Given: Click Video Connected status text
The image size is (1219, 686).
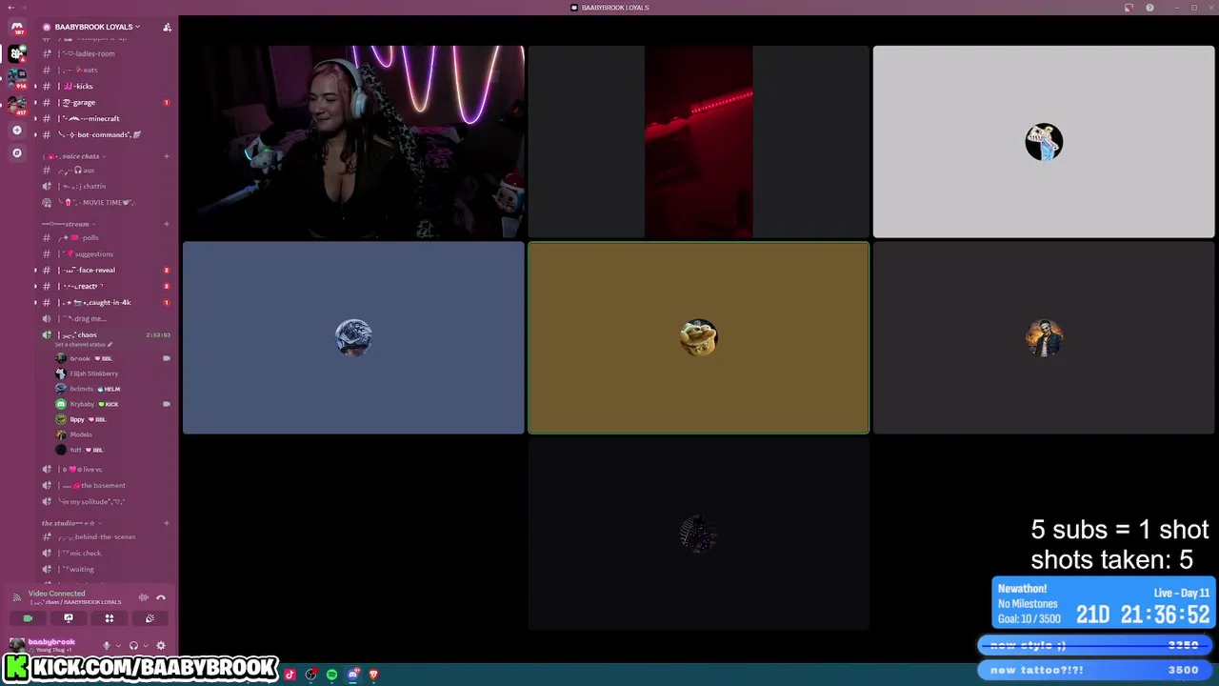Looking at the screenshot, I should (56, 594).
